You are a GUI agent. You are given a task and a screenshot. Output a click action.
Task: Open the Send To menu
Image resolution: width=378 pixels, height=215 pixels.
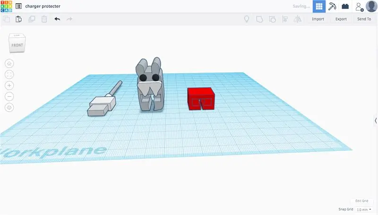pos(364,19)
